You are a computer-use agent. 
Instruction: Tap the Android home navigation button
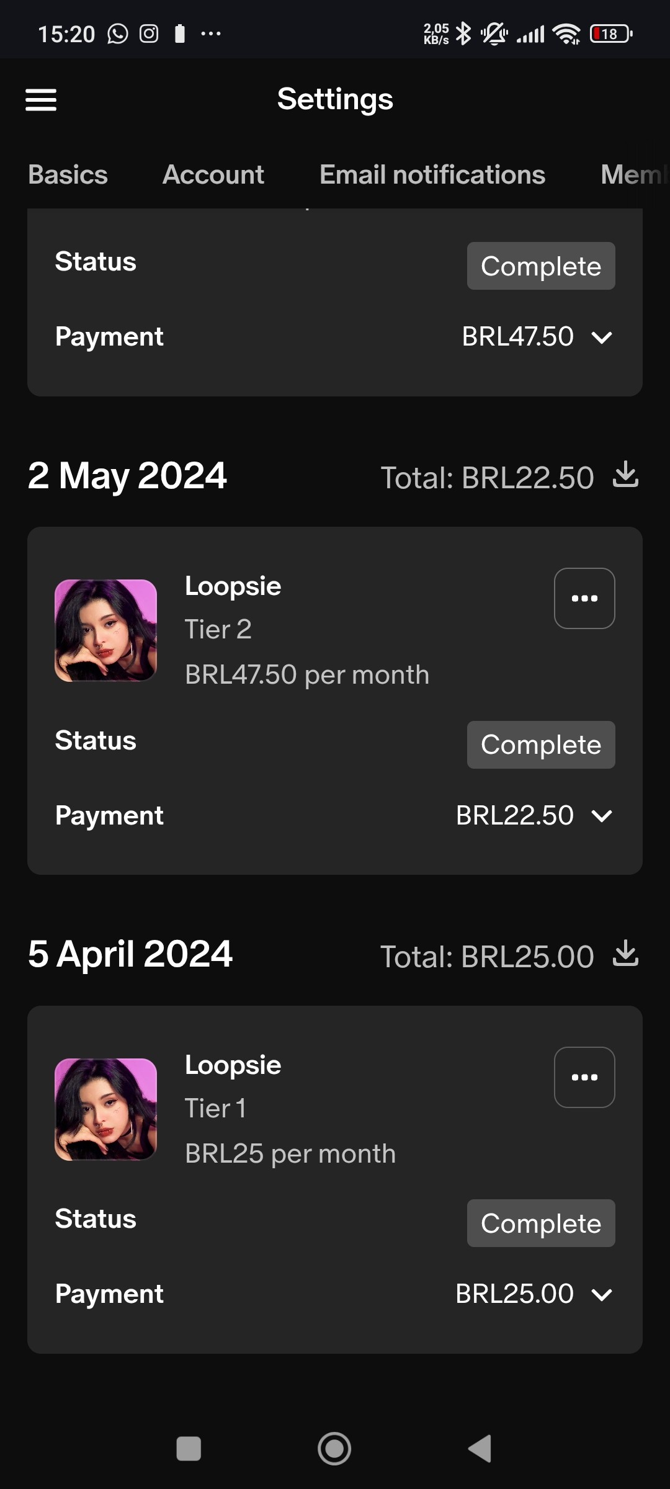pos(334,1449)
